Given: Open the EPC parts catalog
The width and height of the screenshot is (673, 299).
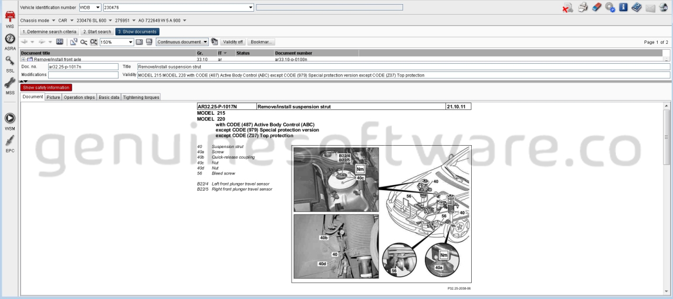Looking at the screenshot, I should [x=9, y=142].
